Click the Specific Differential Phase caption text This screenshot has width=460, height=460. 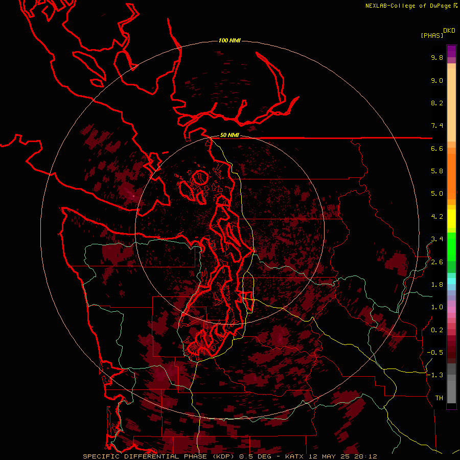[x=159, y=456]
